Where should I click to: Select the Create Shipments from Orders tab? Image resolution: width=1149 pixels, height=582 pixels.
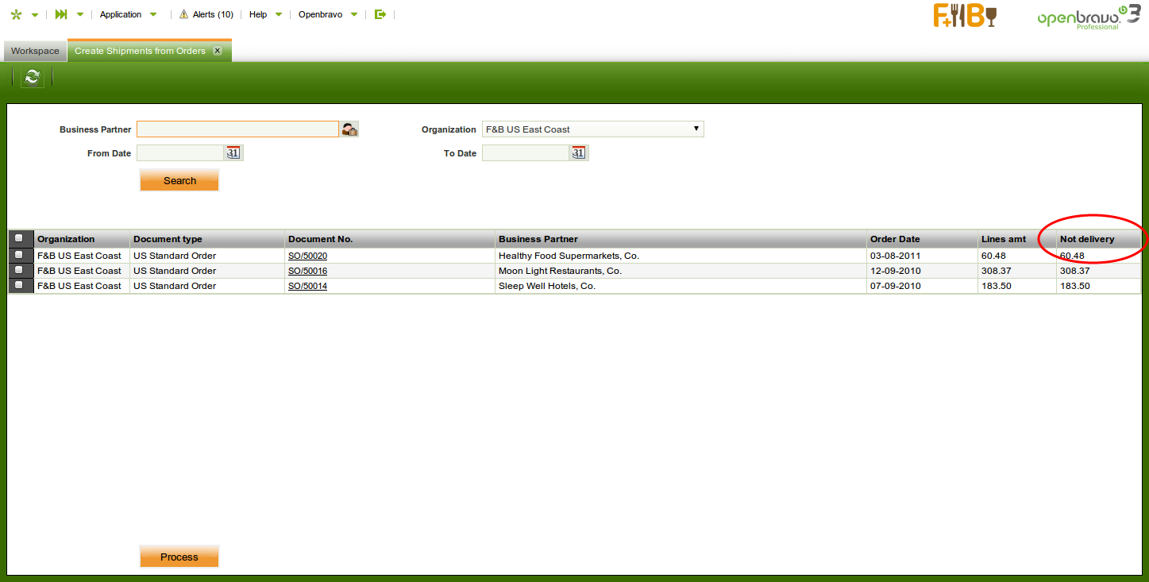(141, 51)
